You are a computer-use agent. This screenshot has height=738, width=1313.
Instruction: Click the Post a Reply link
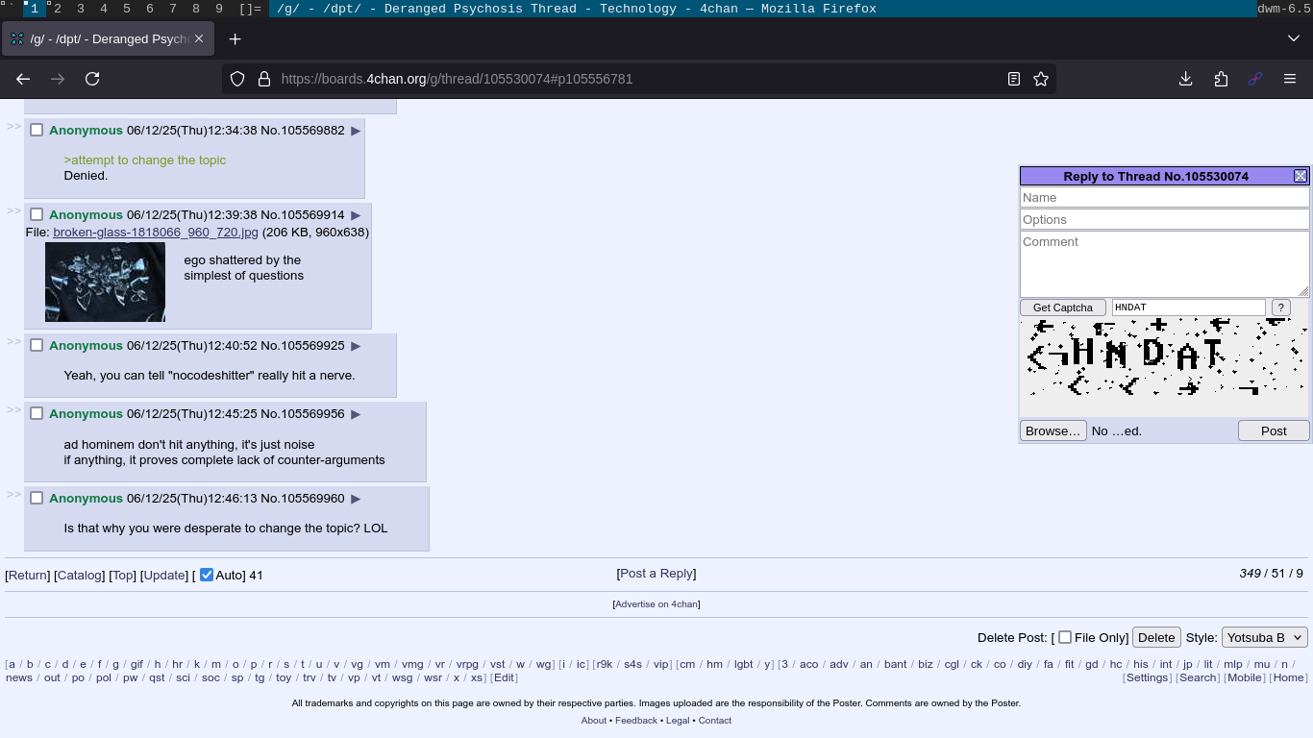coord(656,574)
